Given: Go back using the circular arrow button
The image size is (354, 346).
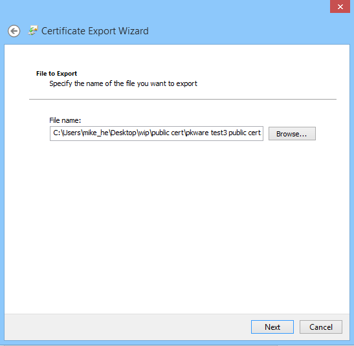Looking at the screenshot, I should [x=14, y=31].
